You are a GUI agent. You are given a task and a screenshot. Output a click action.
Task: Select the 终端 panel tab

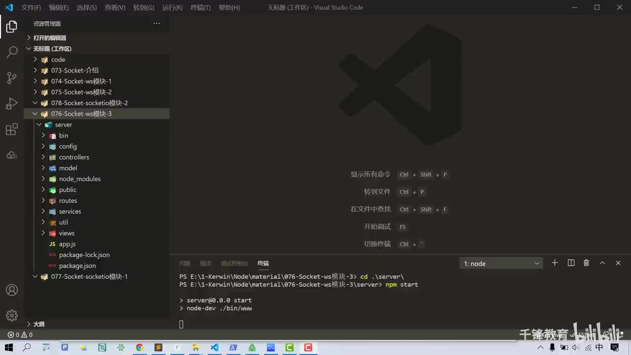(x=263, y=263)
